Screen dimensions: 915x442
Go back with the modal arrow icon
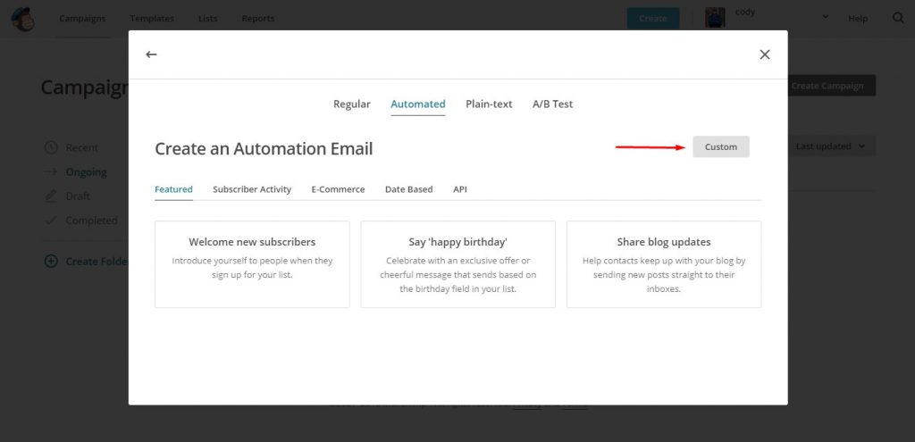click(x=151, y=54)
